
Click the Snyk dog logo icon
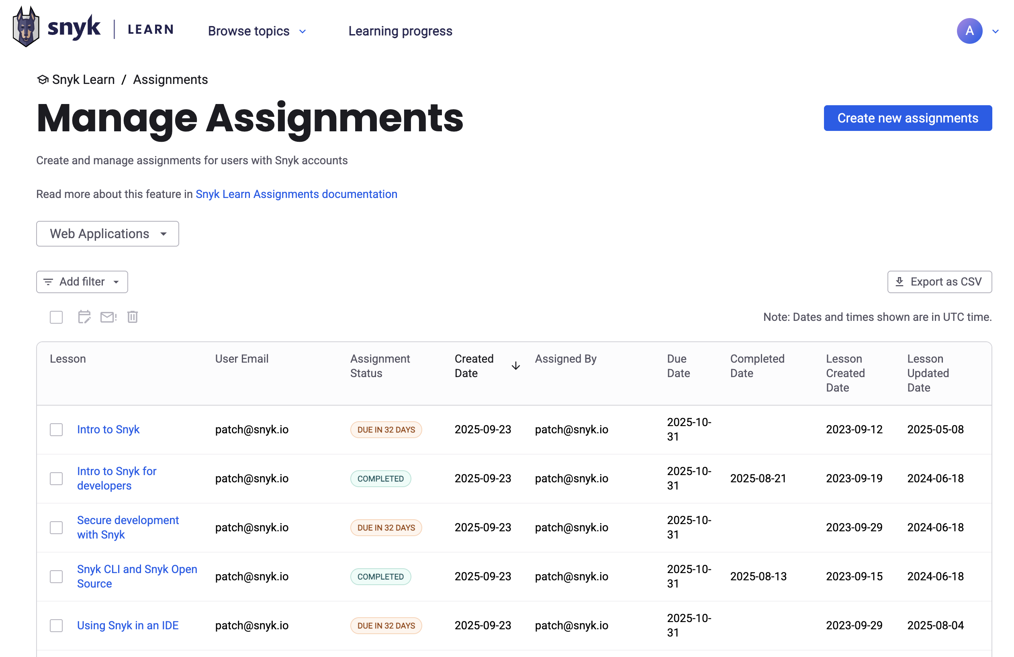[x=26, y=27]
